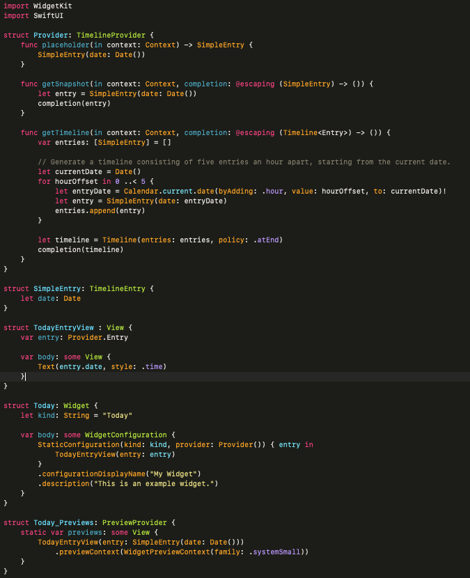
Task: Click 'struct SimpleEntry: TimelineEntry' declaration
Action: (79, 289)
